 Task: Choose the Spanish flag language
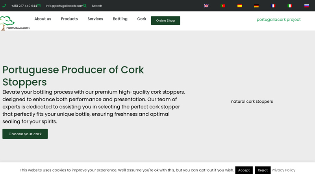(x=239, y=6)
